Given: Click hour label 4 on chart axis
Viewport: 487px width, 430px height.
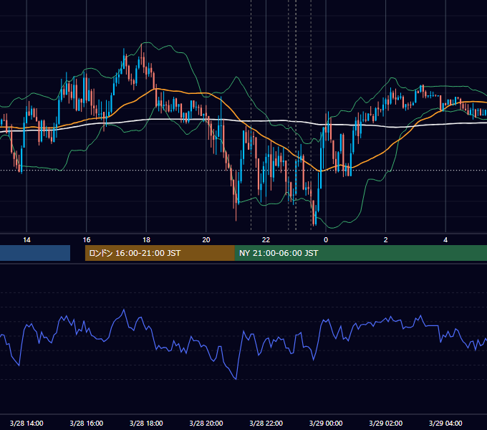Looking at the screenshot, I should pos(445,240).
